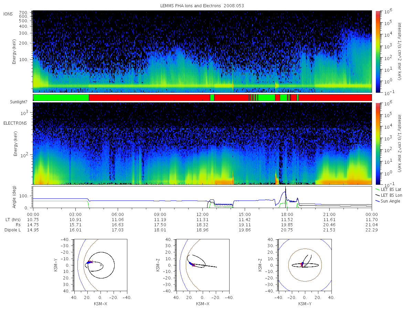Screen dimensions: 413x309
Task: Select the Rs value 19.85
Action: coord(287,225)
